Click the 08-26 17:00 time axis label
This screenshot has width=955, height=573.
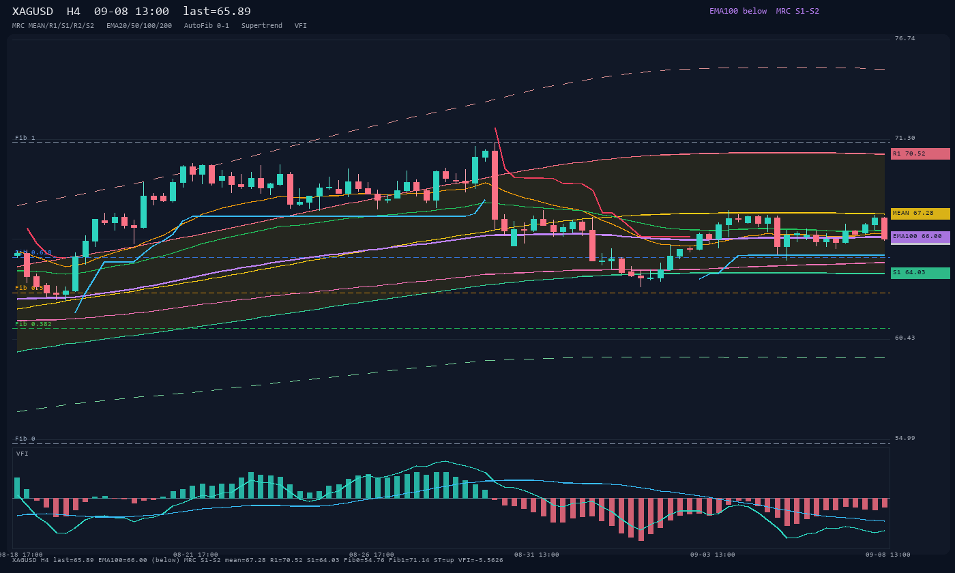click(372, 555)
